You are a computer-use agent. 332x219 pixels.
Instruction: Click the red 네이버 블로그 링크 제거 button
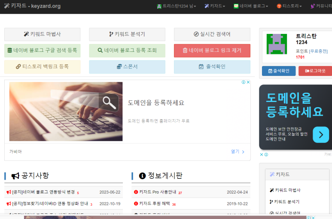pyautogui.click(x=212, y=51)
